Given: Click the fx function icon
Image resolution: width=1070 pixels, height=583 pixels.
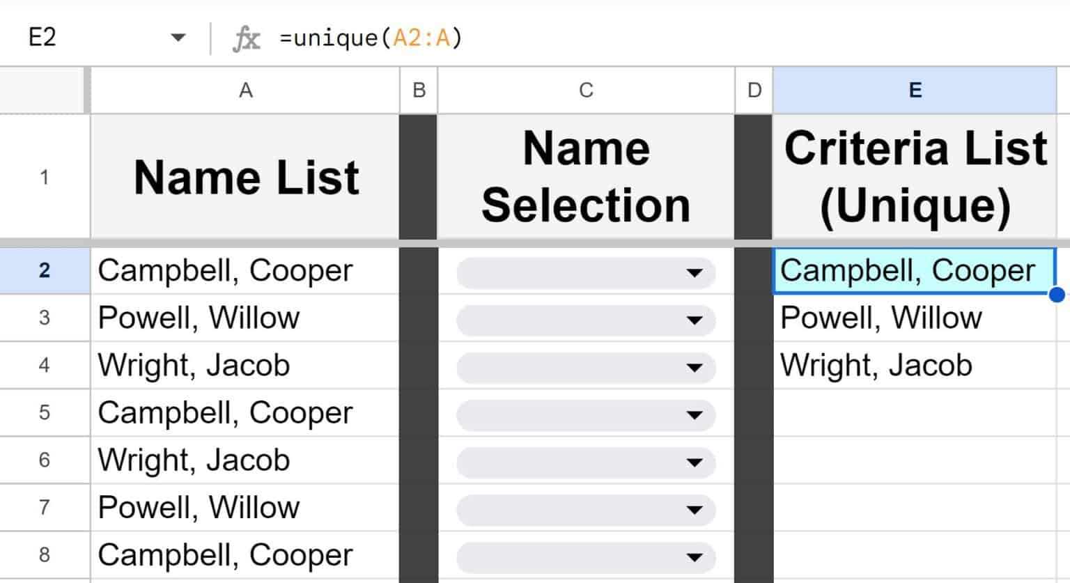Looking at the screenshot, I should pos(246,38).
